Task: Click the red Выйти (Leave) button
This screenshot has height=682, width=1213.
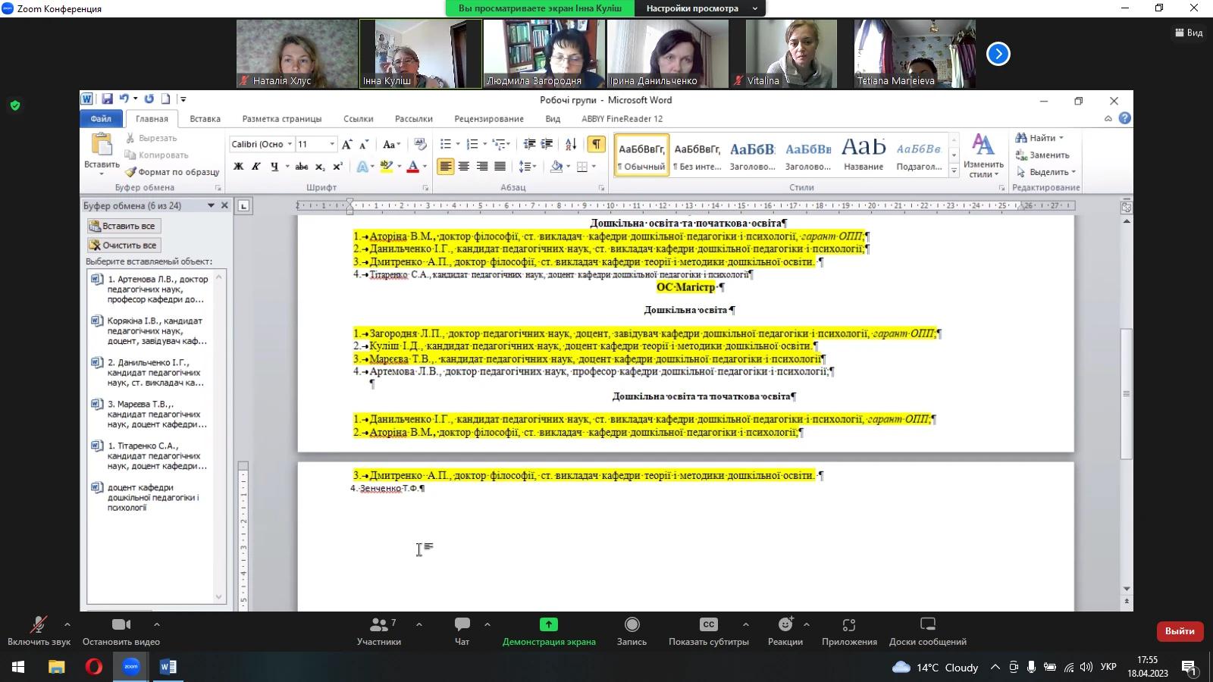Action: [1180, 631]
